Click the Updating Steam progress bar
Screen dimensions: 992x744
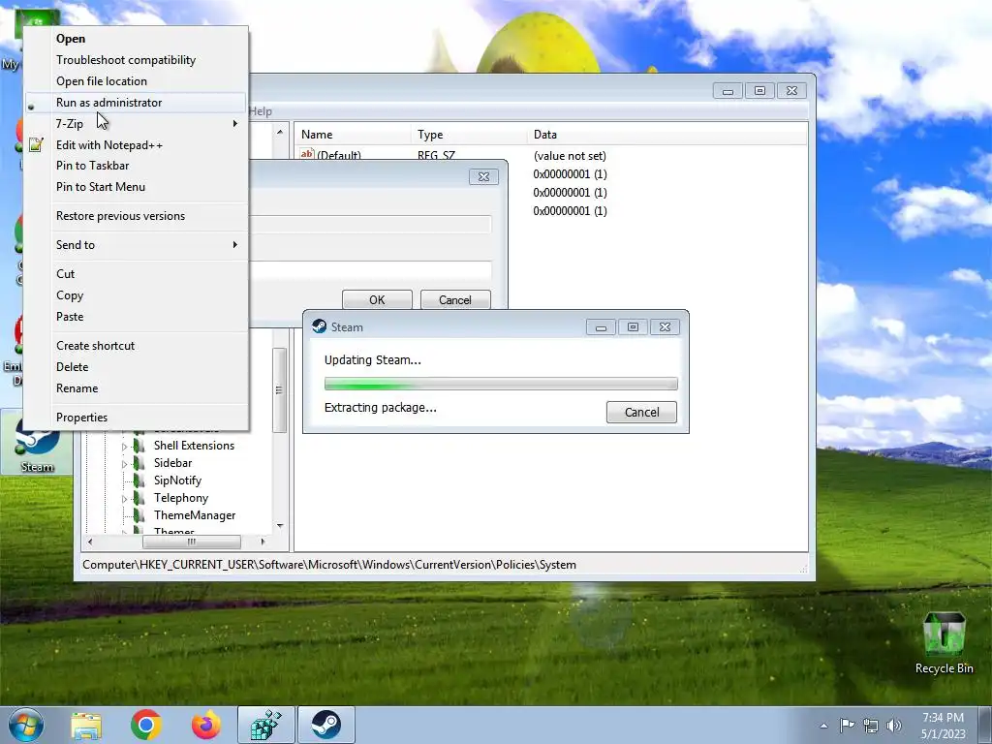point(501,384)
